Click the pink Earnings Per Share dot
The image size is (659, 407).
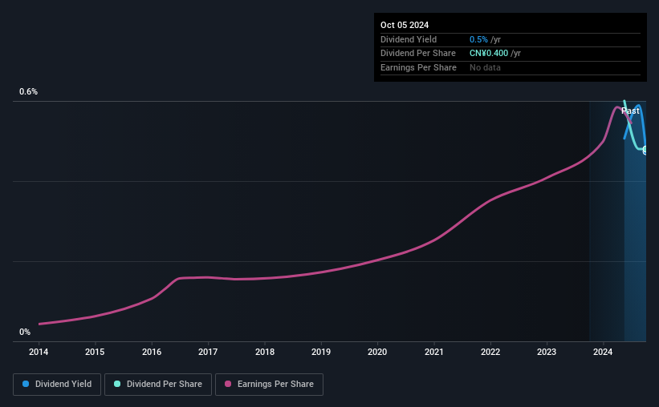228,384
